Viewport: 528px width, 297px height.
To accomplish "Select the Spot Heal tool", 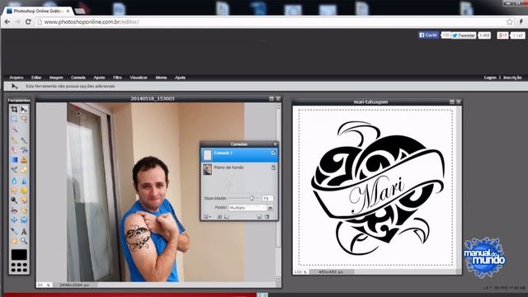I will pyautogui.click(x=24, y=211).
